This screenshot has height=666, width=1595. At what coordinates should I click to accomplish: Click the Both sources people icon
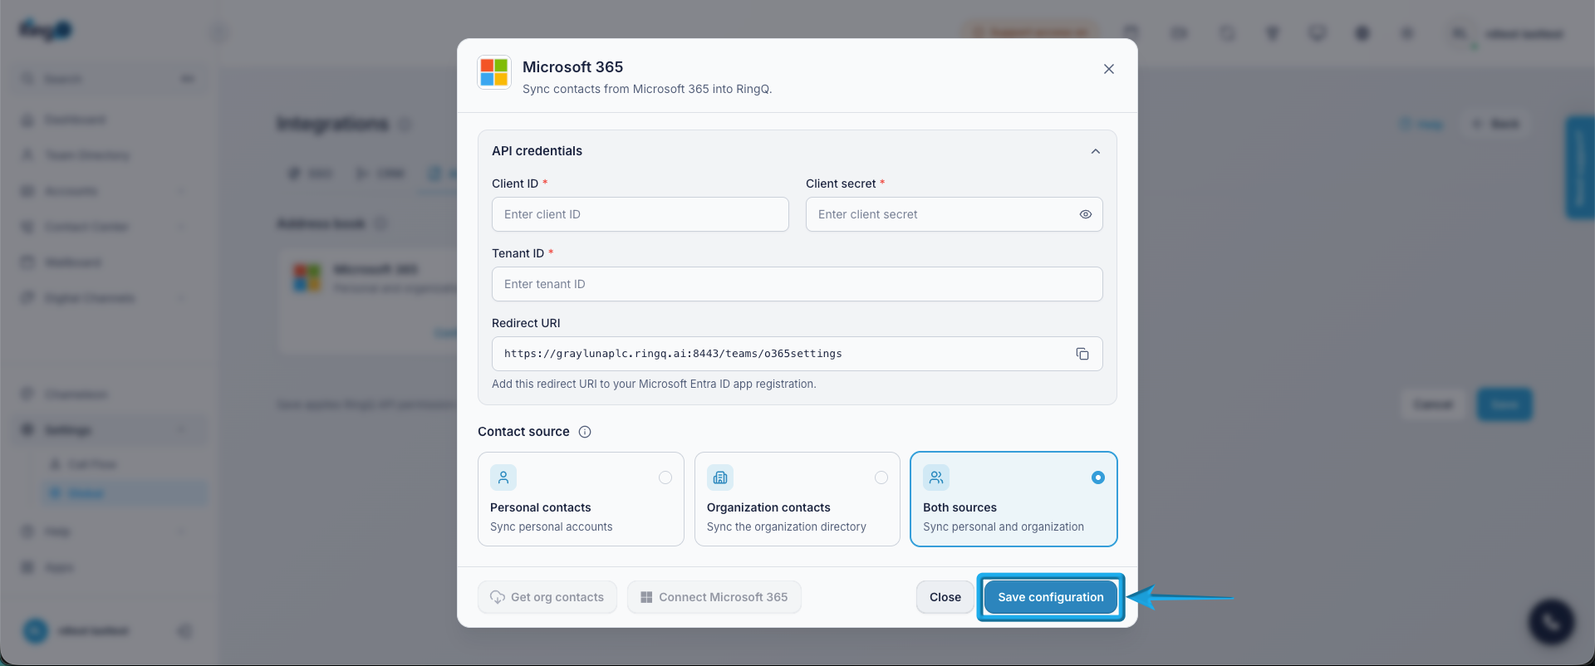click(x=936, y=477)
